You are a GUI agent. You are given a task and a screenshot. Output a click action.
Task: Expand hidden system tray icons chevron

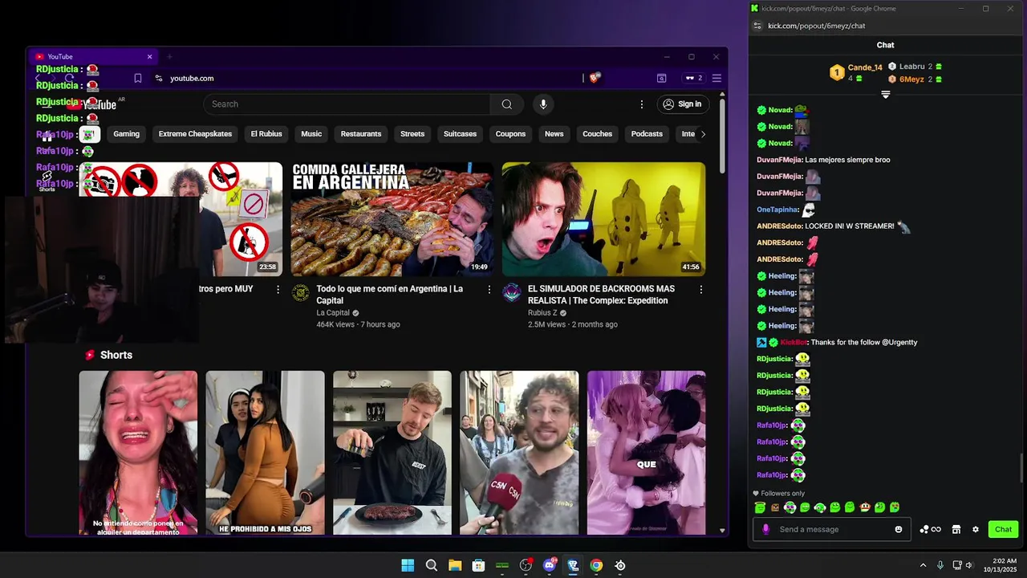(x=923, y=565)
